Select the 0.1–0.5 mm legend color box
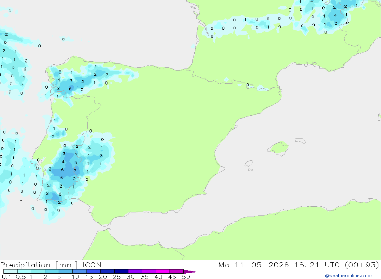The image size is (381, 279). point(10,271)
